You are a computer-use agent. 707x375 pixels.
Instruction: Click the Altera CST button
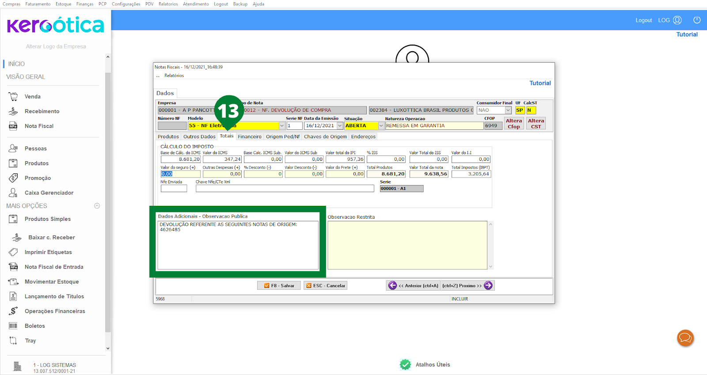pyautogui.click(x=536, y=123)
